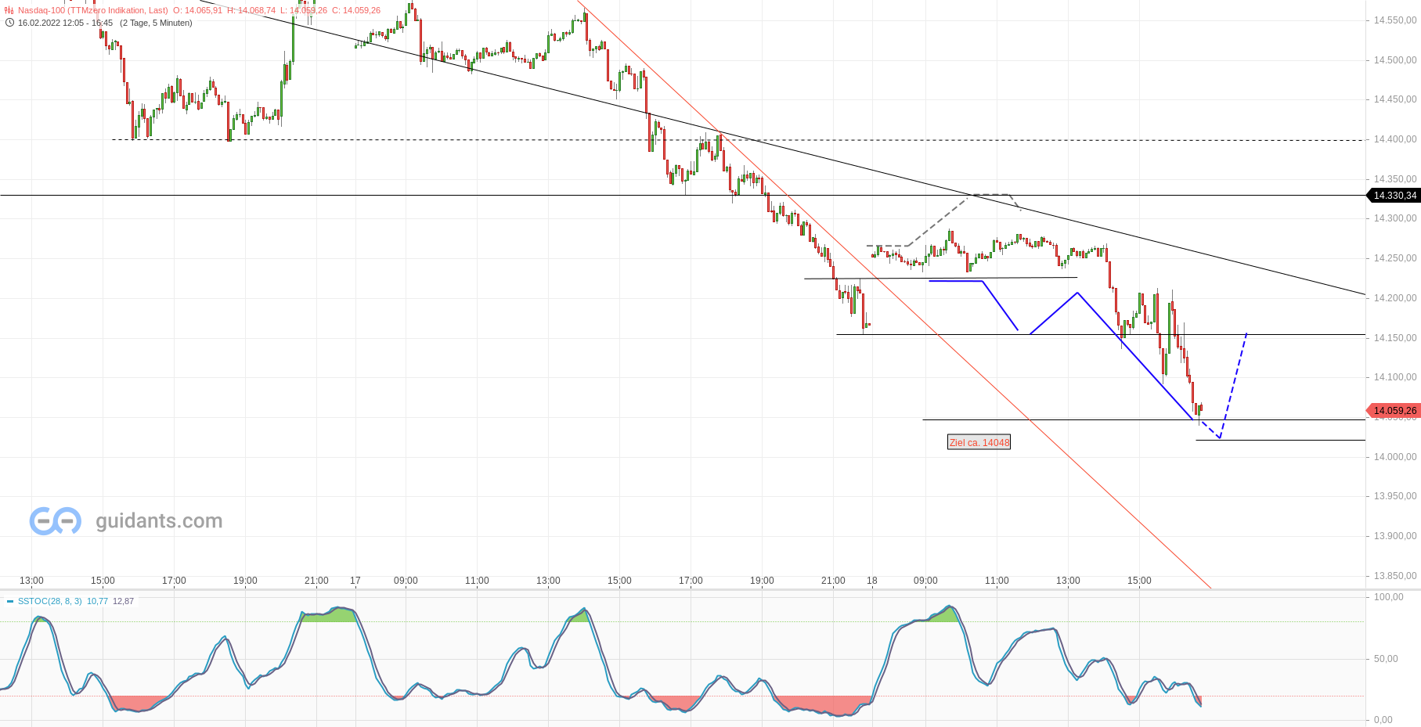Select the 'Ziel ca. 14048' annotation label
Viewport: 1421px width, 727px height.
click(978, 443)
